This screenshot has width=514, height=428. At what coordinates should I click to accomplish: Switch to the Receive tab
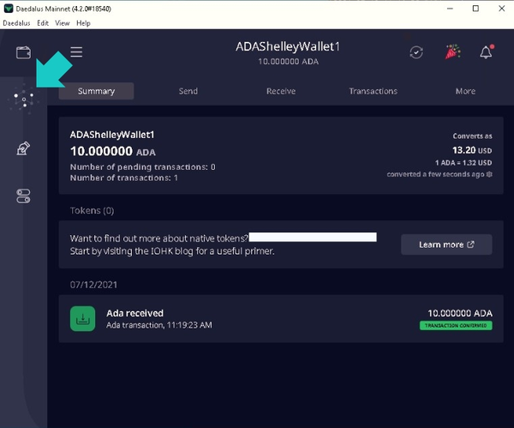pyautogui.click(x=281, y=91)
